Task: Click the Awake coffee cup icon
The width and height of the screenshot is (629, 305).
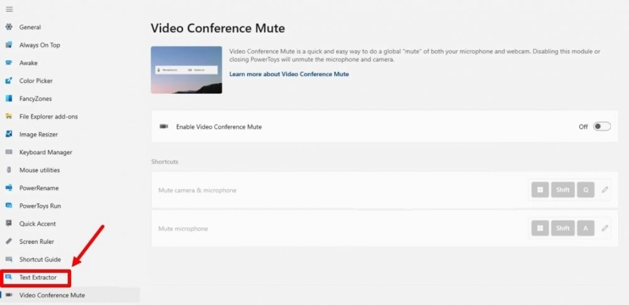Action: point(9,63)
